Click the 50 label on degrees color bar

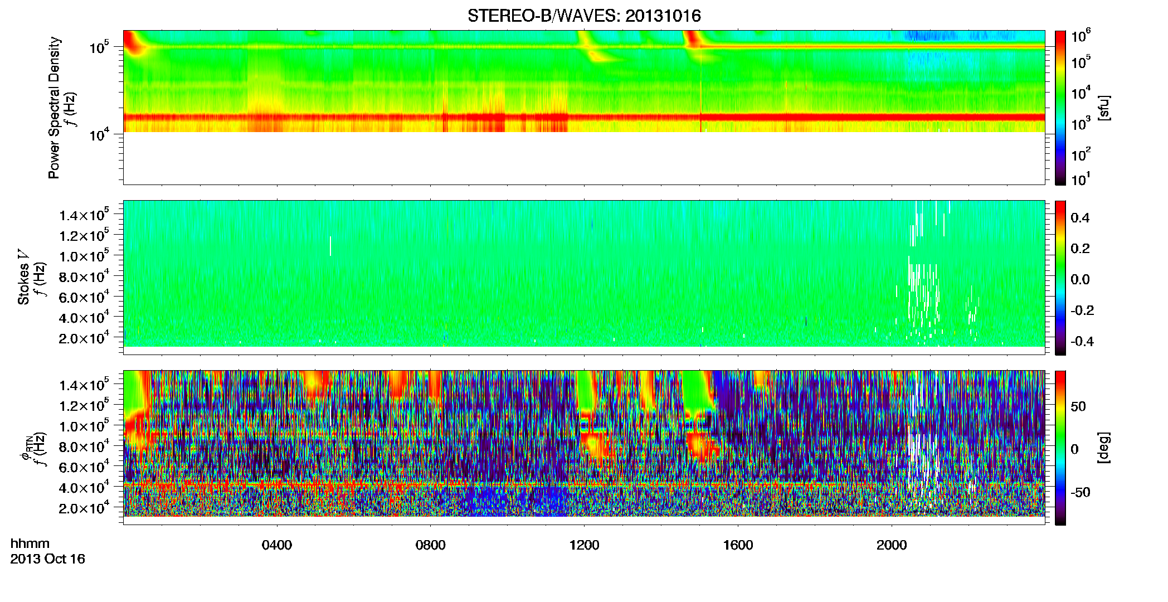pos(1078,406)
